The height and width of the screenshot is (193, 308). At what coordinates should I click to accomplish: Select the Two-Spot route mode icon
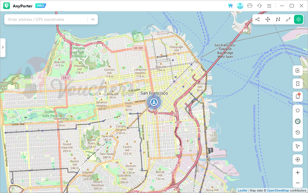click(288, 19)
